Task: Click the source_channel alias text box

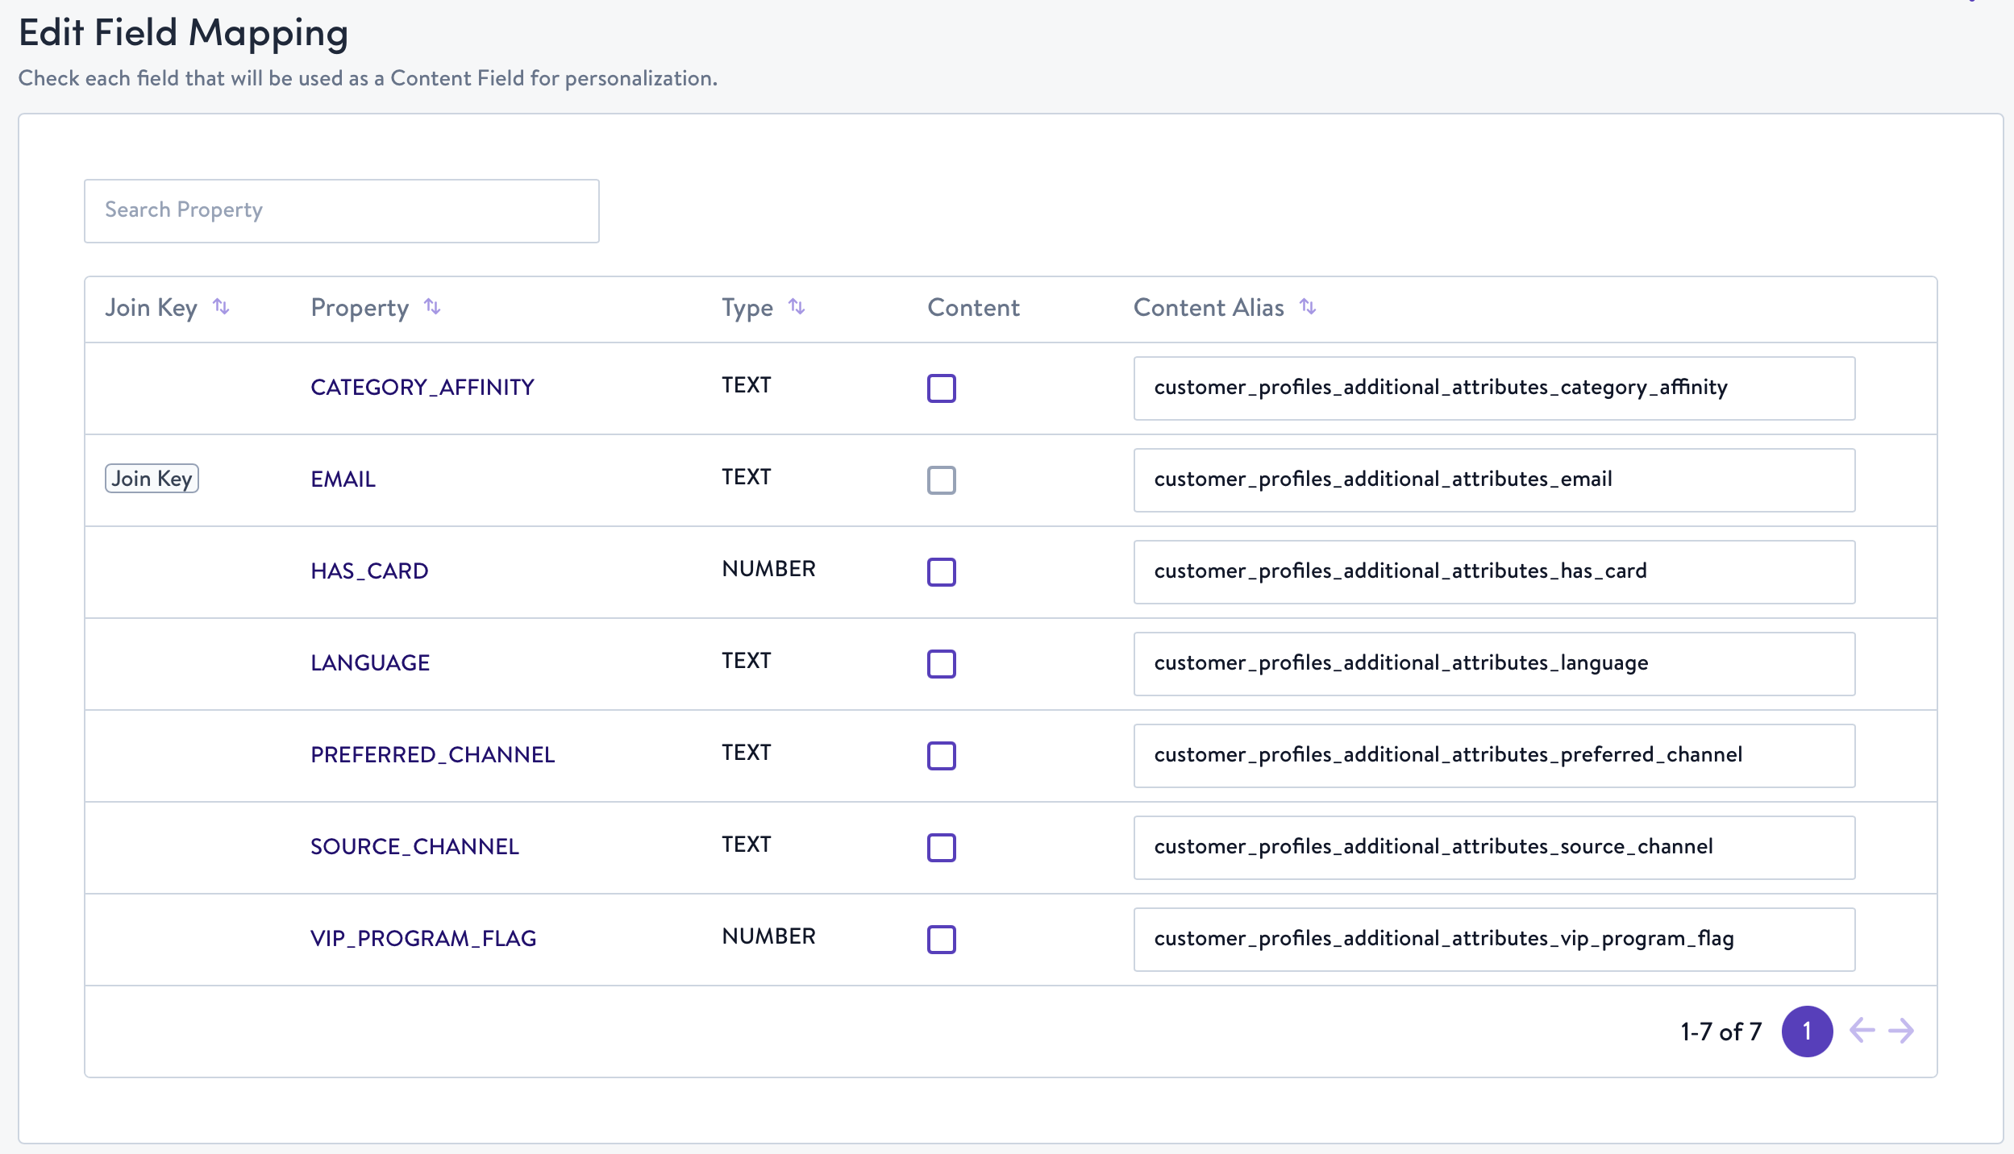Action: tap(1493, 847)
